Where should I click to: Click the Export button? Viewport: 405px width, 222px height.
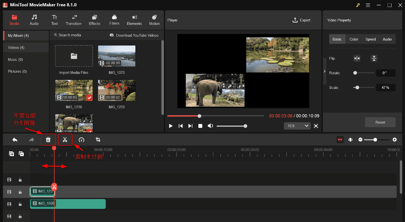pos(301,20)
